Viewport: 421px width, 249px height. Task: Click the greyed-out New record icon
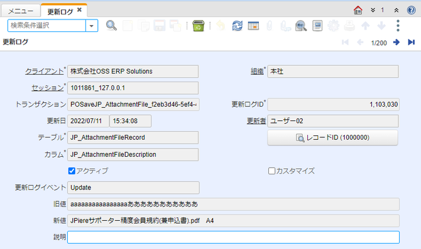(x=128, y=26)
